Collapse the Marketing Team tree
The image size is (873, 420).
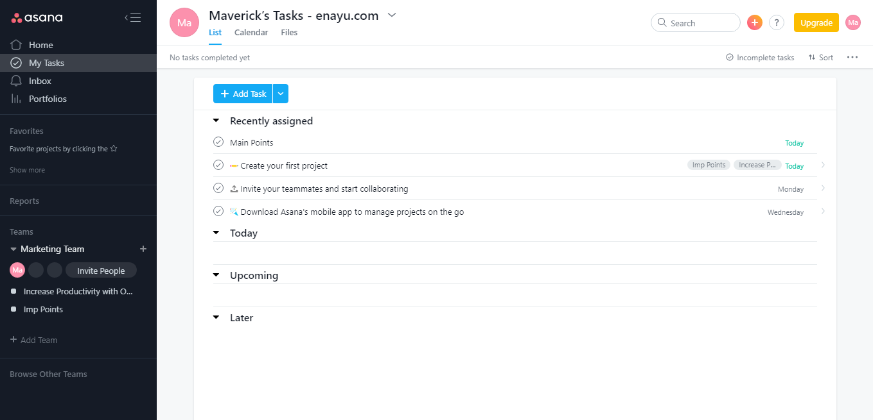(13, 249)
